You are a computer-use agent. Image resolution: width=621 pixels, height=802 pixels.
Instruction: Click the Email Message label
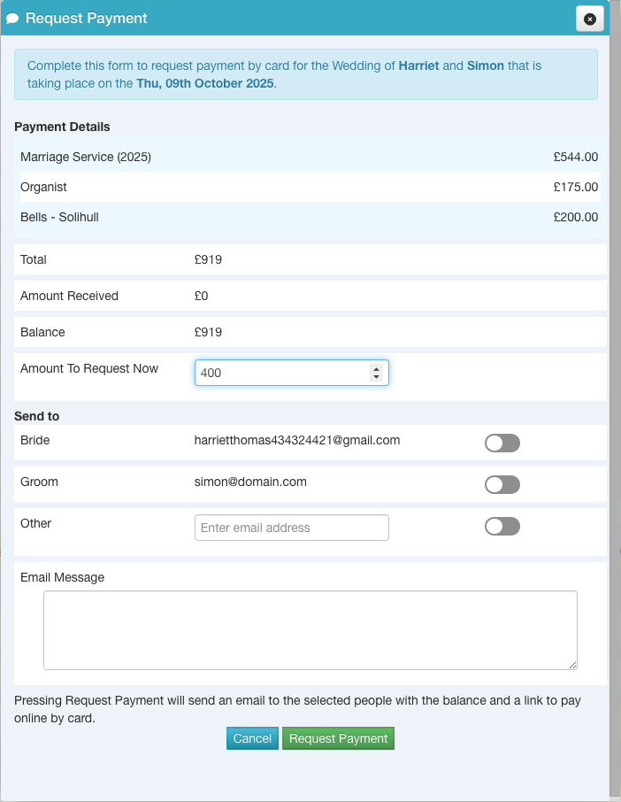(62, 577)
